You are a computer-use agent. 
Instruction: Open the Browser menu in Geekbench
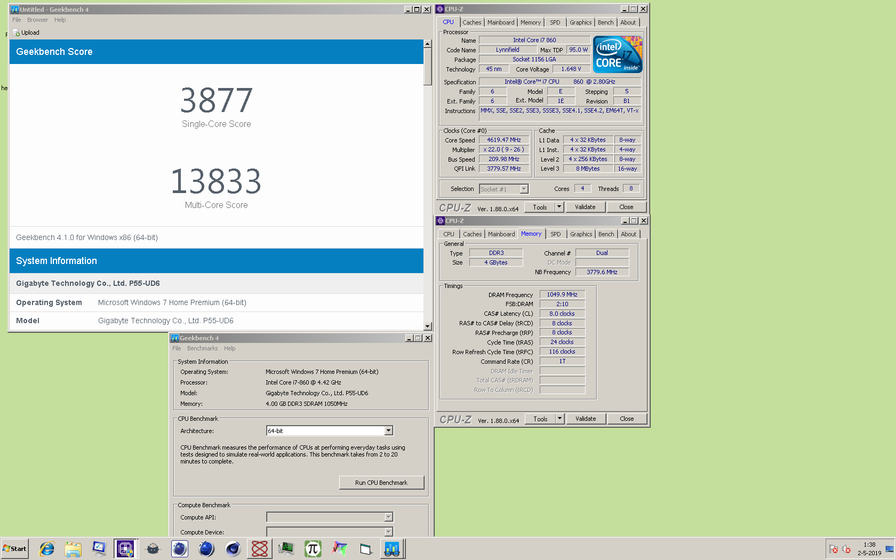(x=37, y=20)
